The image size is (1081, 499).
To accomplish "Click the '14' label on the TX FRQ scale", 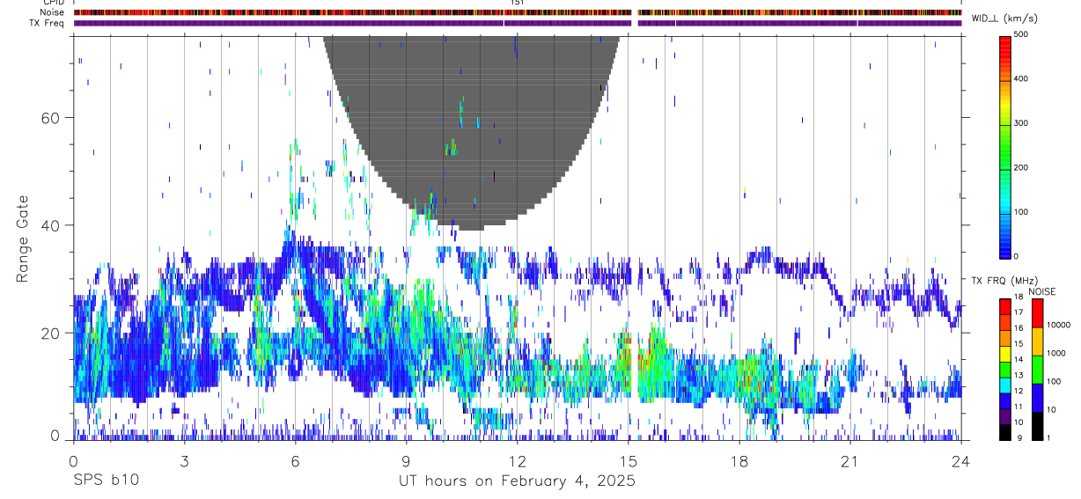I will [x=1018, y=360].
